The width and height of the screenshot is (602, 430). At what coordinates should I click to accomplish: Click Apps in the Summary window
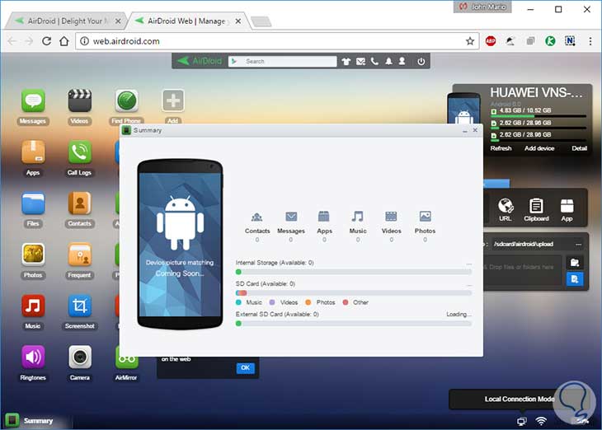tap(324, 227)
